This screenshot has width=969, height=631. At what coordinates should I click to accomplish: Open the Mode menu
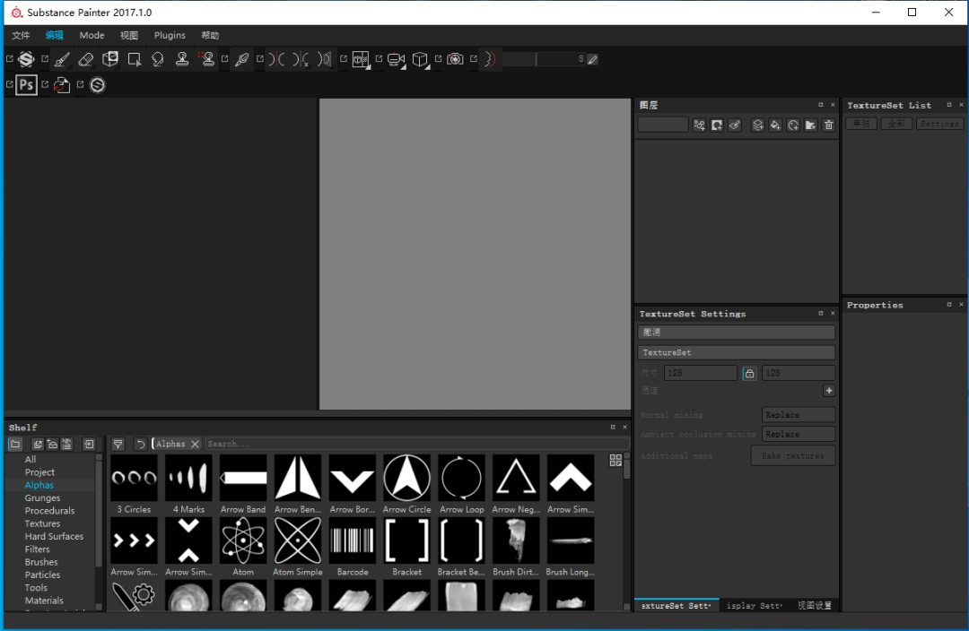click(92, 35)
